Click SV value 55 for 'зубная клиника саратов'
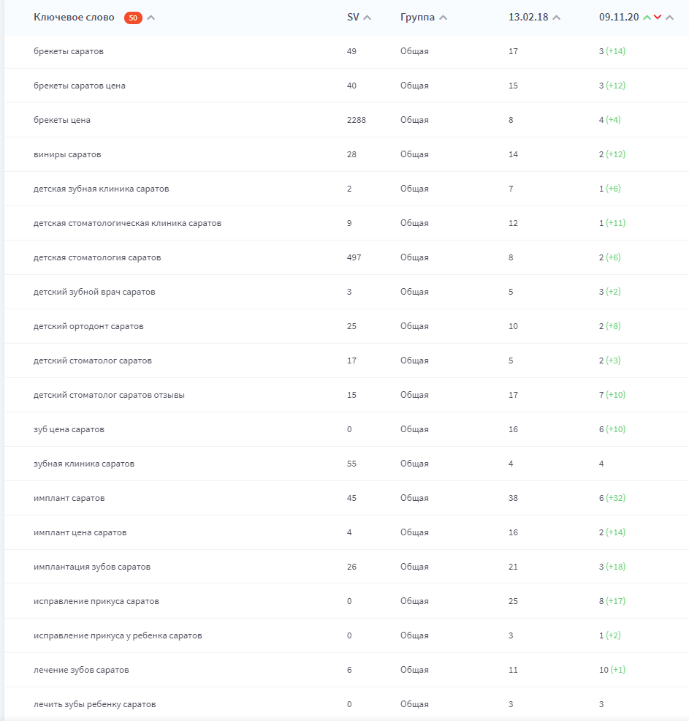This screenshot has width=689, height=721. (351, 464)
